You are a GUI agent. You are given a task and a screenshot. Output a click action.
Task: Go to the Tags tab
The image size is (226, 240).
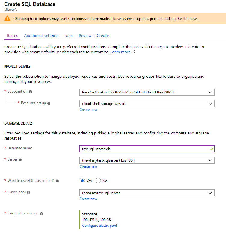coord(69,36)
